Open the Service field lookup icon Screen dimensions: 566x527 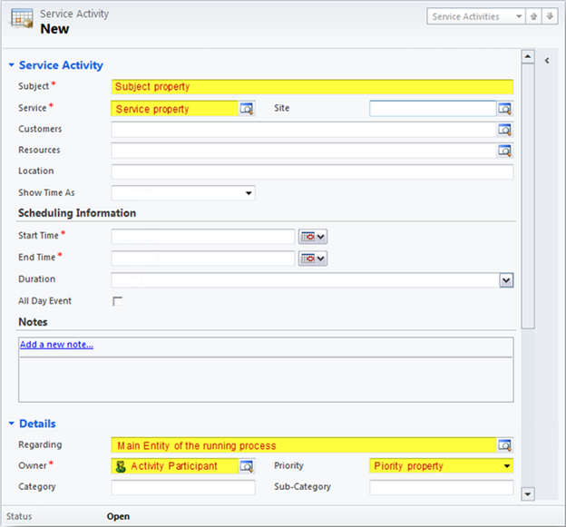247,109
